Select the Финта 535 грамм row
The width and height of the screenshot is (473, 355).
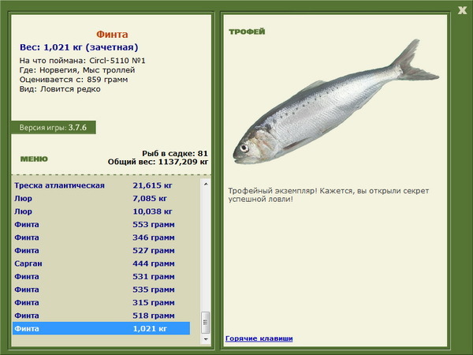[x=102, y=290]
